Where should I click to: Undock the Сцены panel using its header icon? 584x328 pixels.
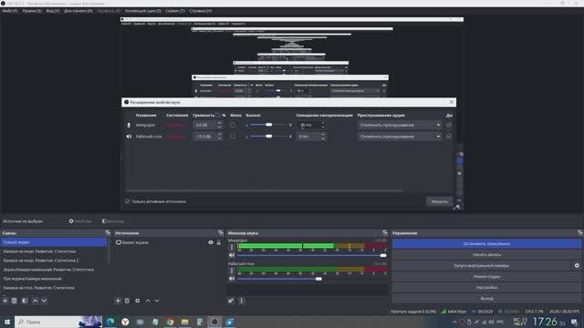[x=108, y=233]
